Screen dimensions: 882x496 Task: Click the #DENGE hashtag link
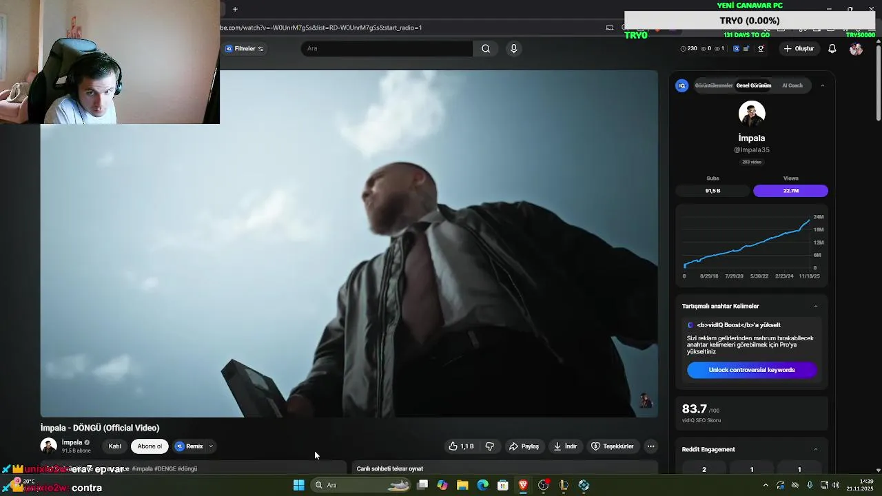tap(165, 469)
